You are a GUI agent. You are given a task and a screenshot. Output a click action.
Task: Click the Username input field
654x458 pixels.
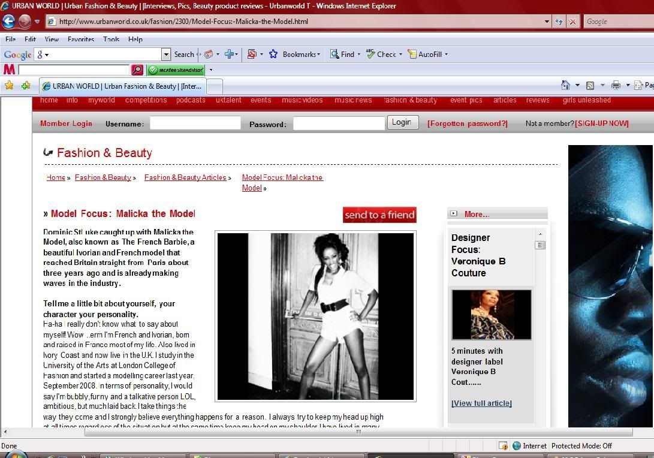[x=195, y=123]
